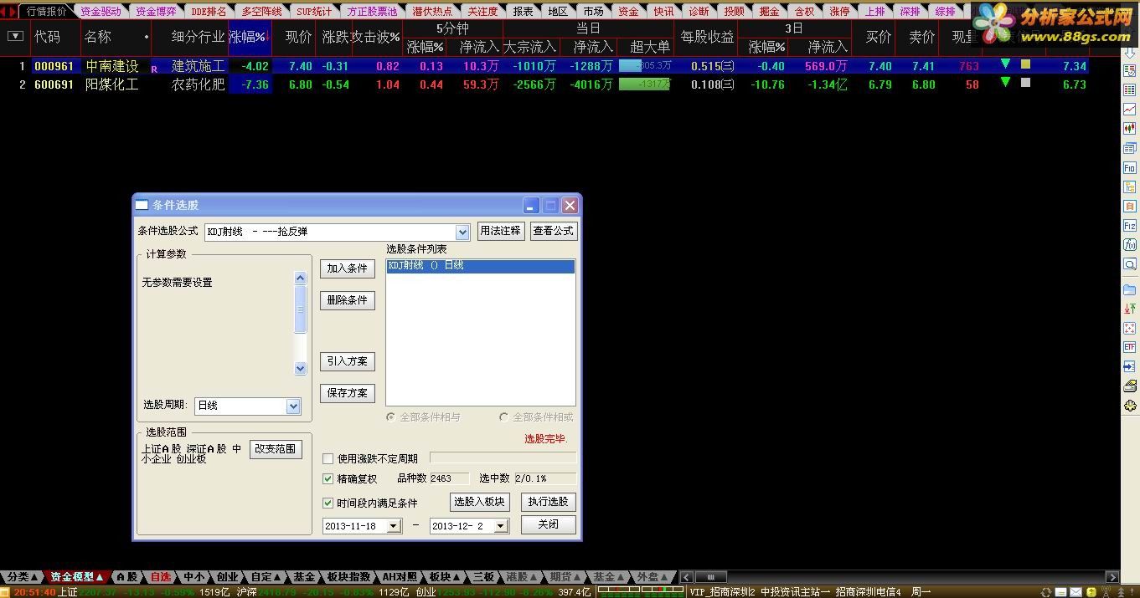Image resolution: width=1140 pixels, height=598 pixels.
Task: Click the windows sidebar icon below candlestick
Action: (x=1129, y=148)
